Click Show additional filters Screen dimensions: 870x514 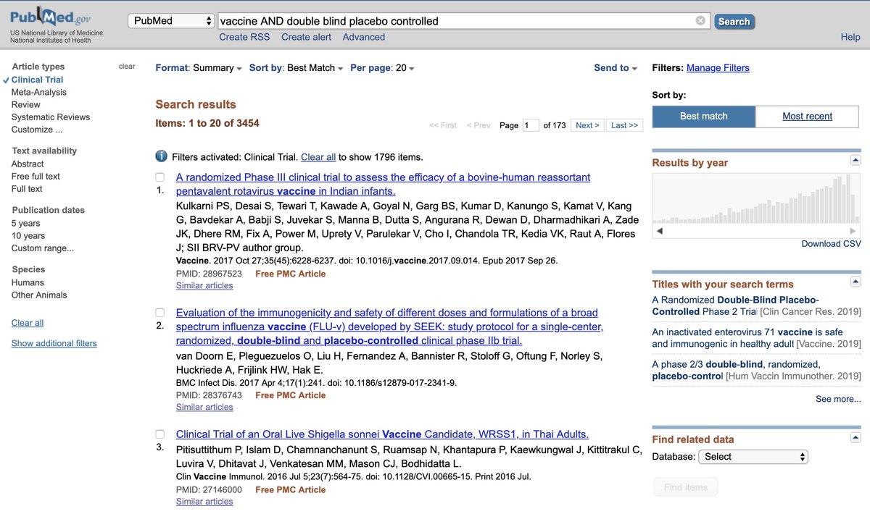coord(54,343)
